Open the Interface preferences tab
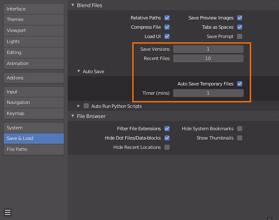 [34, 9]
